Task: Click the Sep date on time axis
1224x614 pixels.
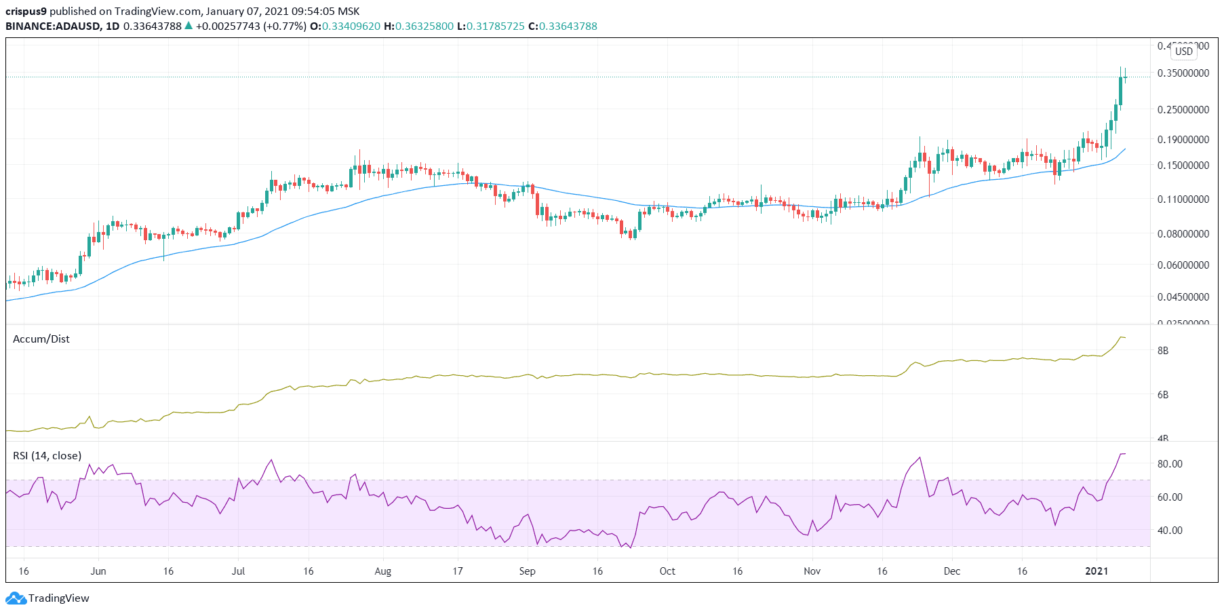Action: point(527,571)
